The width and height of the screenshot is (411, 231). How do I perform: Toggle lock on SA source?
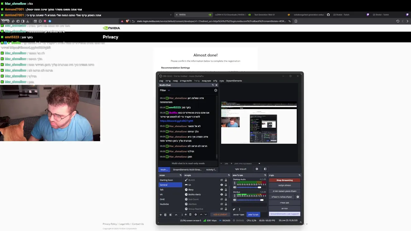click(226, 185)
